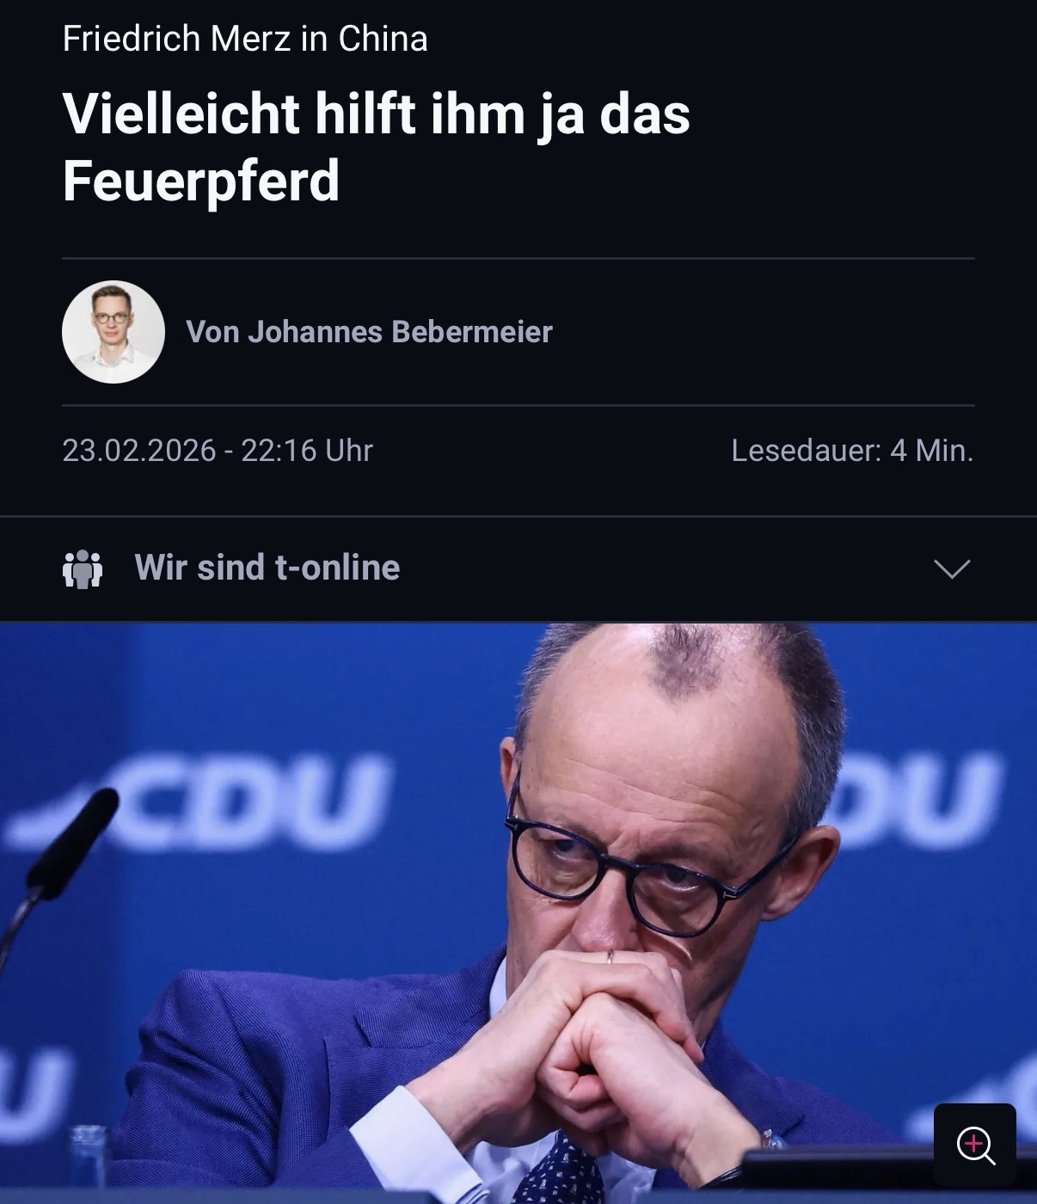This screenshot has width=1037, height=1204.
Task: Open the author's round profile picture
Action: [114, 332]
